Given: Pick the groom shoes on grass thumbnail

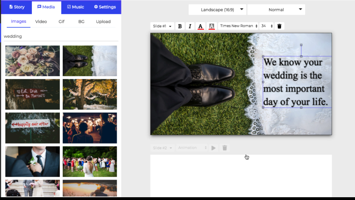Looking at the screenshot, I should click(90, 61).
